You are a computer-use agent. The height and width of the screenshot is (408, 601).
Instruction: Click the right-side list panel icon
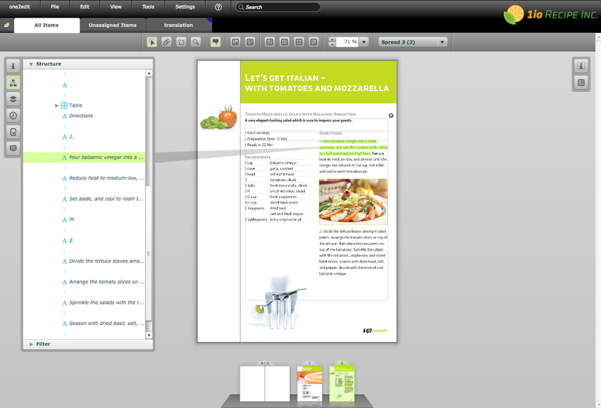581,83
